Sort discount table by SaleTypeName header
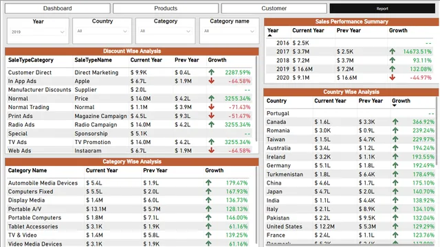The image size is (440, 247). click(93, 60)
